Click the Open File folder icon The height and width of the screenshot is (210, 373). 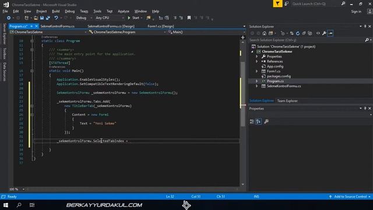click(x=36, y=18)
